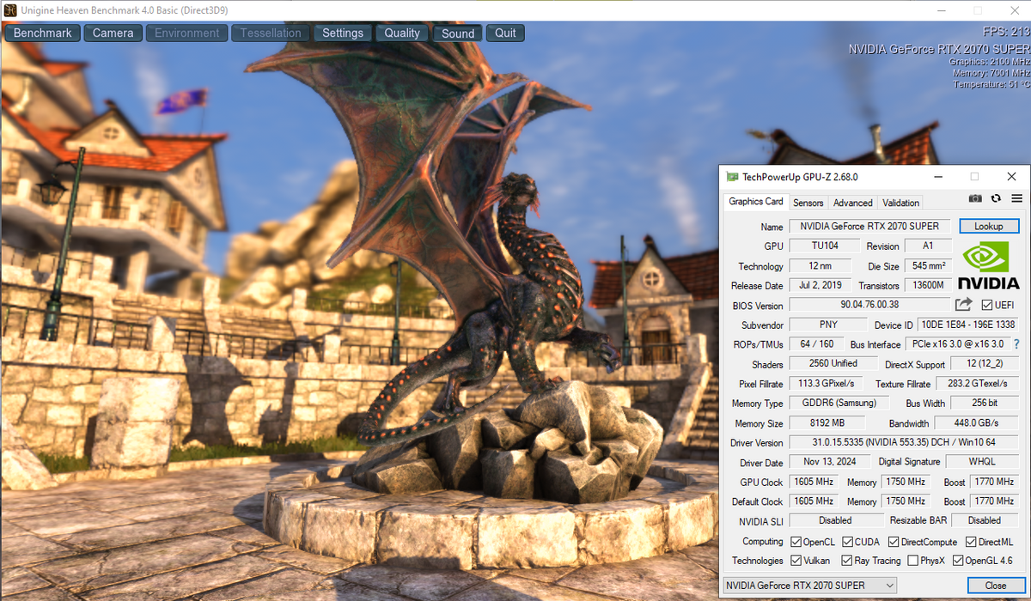Switch to the Validation tab

900,203
